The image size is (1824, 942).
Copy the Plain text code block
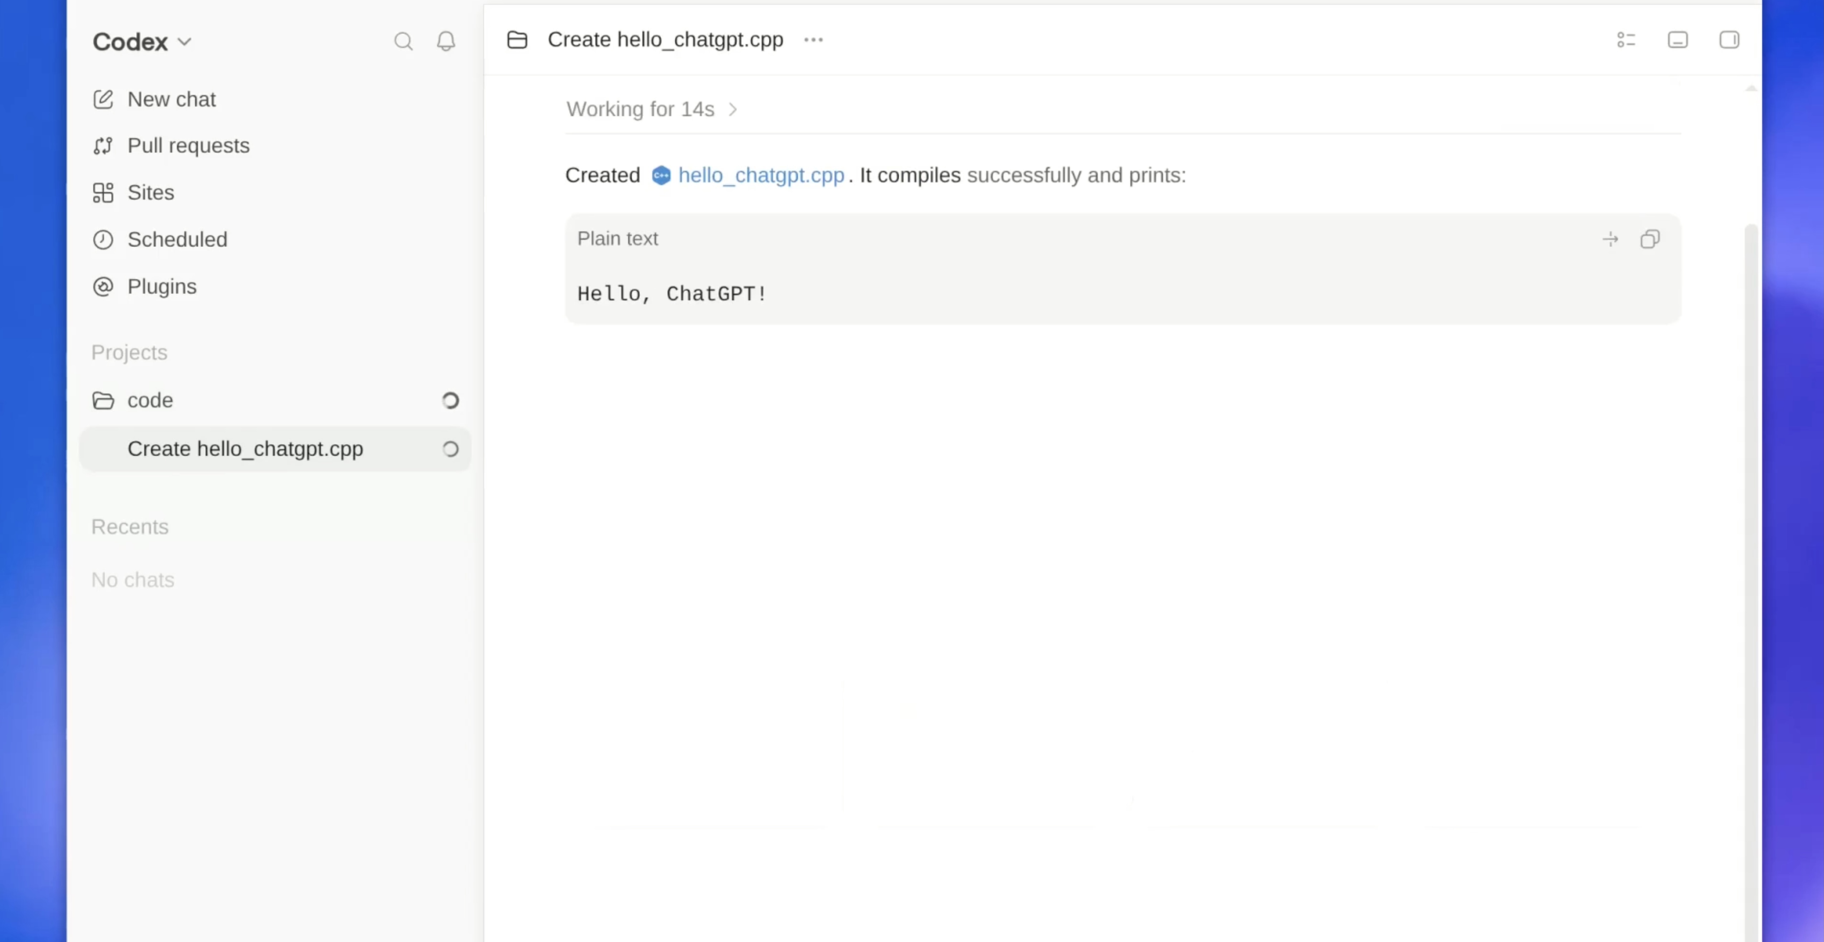[x=1650, y=240]
